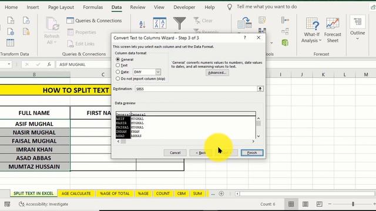Select the Text radio button
The height and width of the screenshot is (211, 376).
(x=117, y=65)
